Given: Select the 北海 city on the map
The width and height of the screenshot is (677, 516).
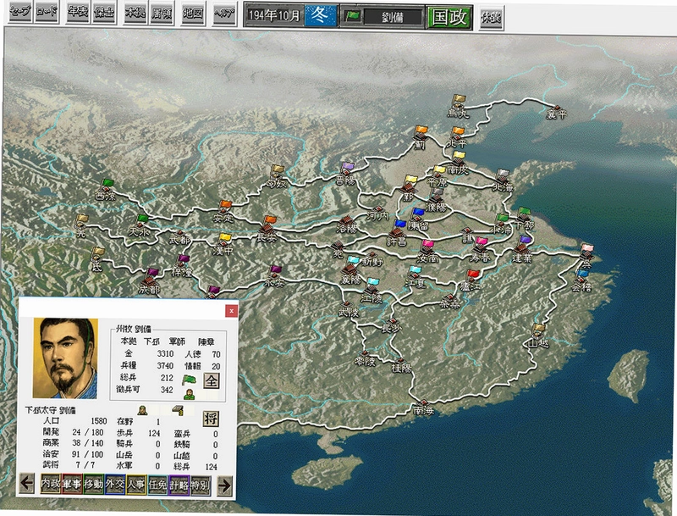Looking at the screenshot, I should tap(502, 181).
